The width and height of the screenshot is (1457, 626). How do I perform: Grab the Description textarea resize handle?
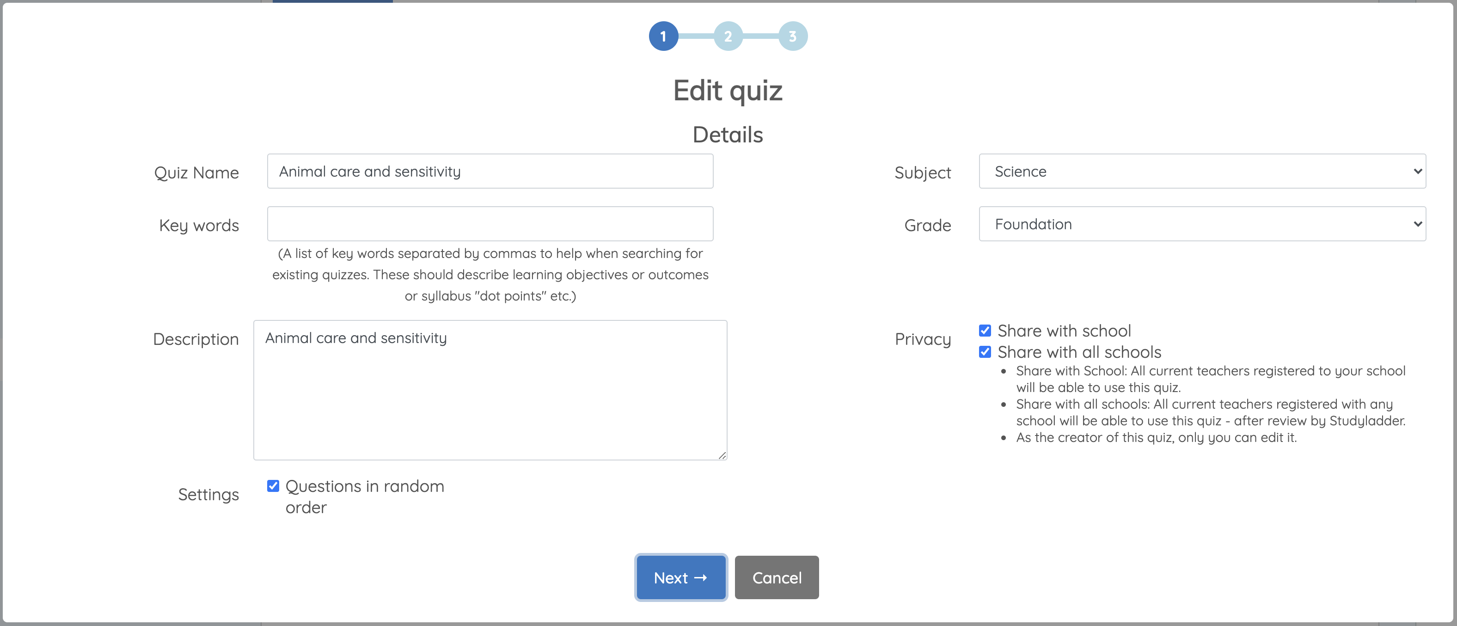pos(722,455)
